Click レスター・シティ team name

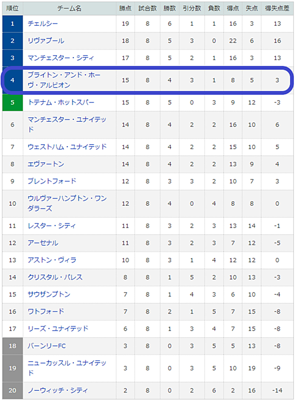click(52, 226)
